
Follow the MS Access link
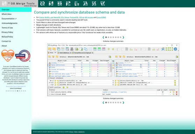click(x=89, y=17)
